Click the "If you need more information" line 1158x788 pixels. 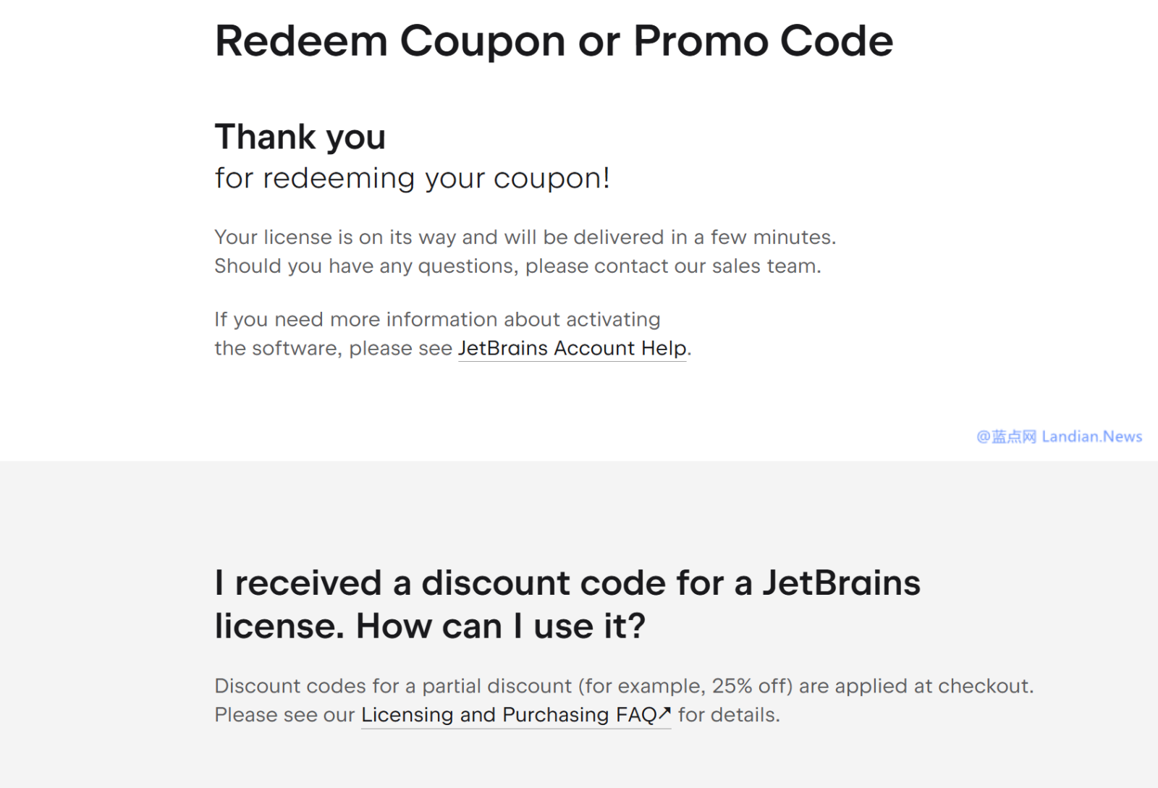[x=437, y=320]
